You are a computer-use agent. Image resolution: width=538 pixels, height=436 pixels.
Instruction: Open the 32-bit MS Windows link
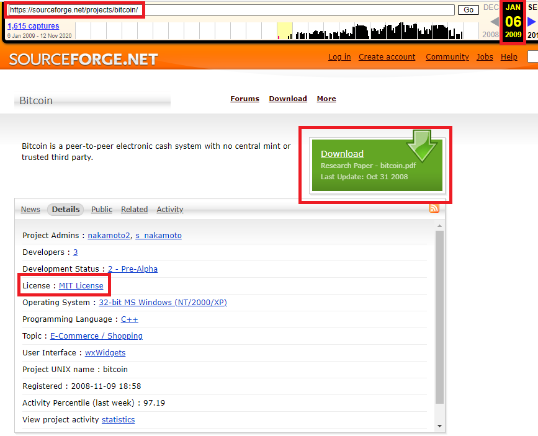point(163,303)
